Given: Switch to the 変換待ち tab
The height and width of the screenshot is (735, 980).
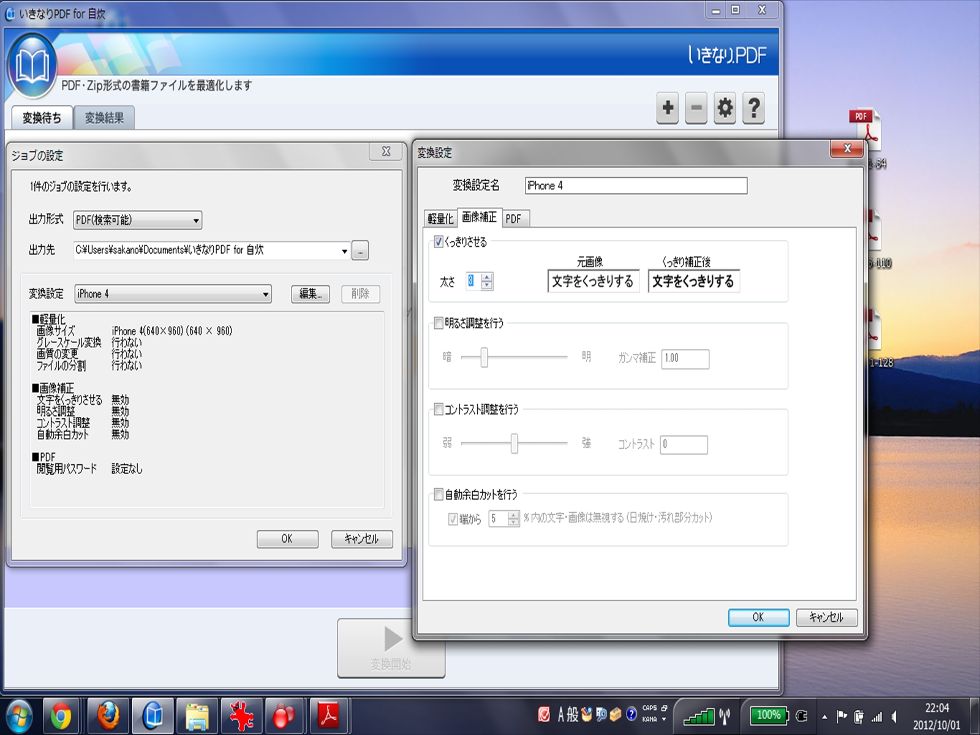Looking at the screenshot, I should click(x=42, y=118).
